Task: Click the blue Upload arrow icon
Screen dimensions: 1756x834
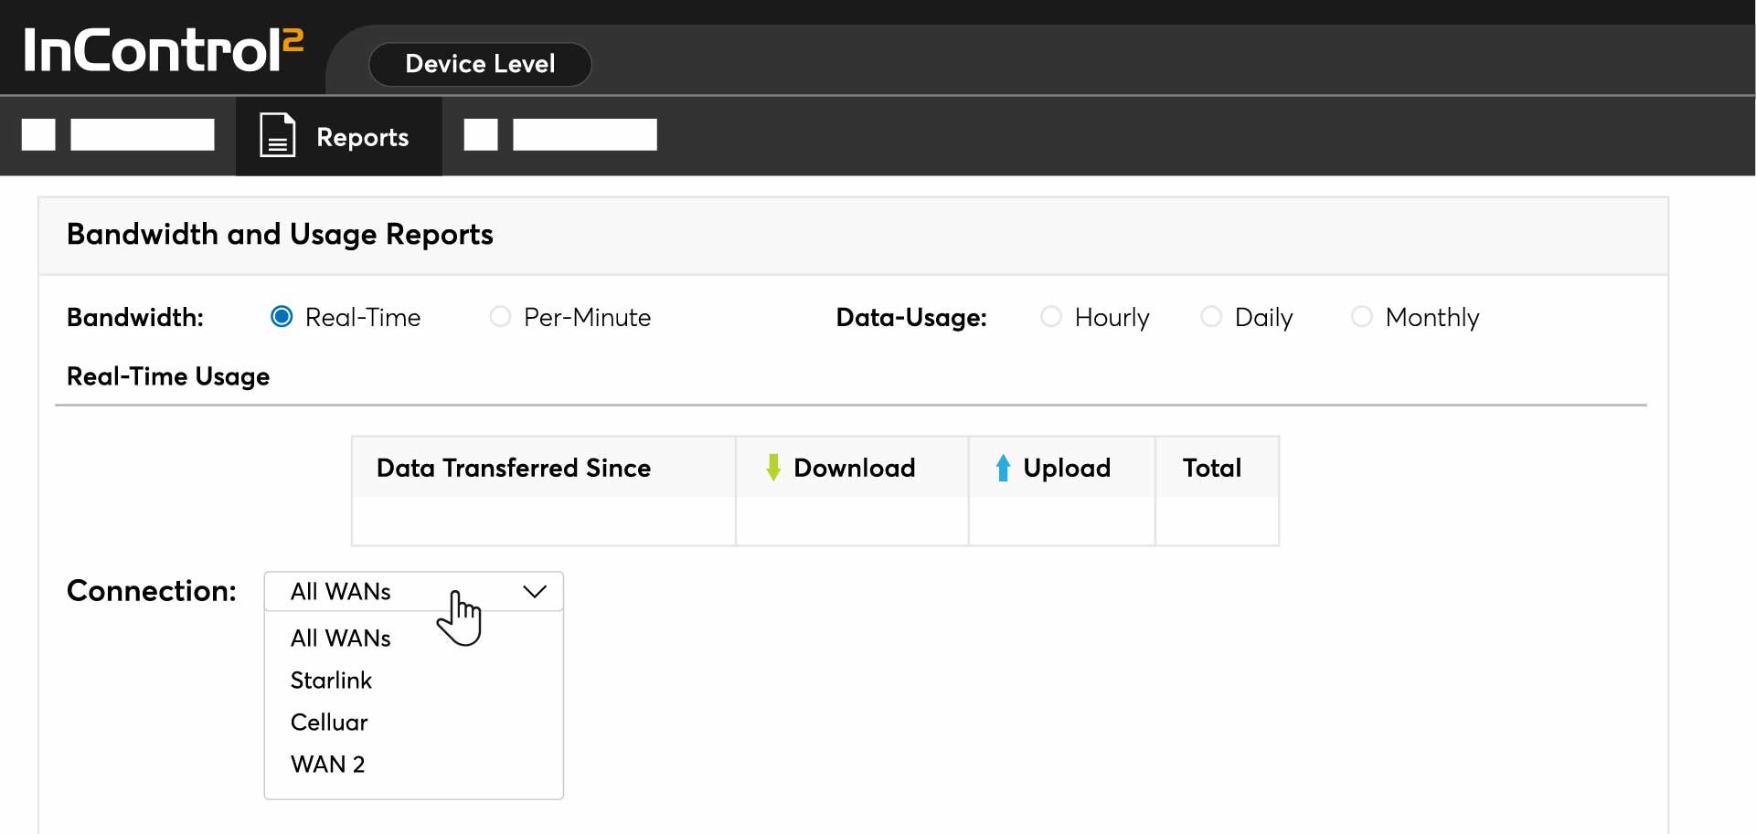Action: tap(1003, 467)
